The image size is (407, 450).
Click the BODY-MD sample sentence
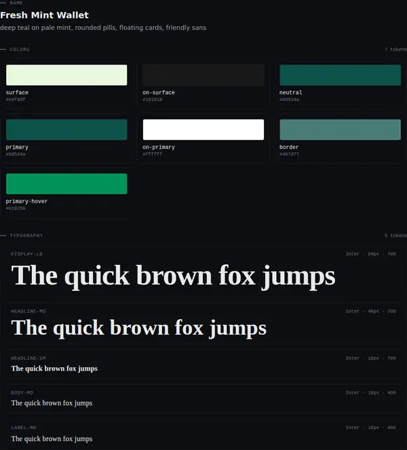tap(52, 403)
